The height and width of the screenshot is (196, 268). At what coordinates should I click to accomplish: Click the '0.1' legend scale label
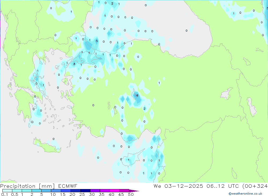point(5,194)
